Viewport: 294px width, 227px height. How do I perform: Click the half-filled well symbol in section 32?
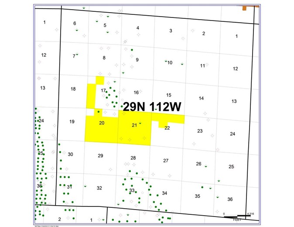pos(85,186)
